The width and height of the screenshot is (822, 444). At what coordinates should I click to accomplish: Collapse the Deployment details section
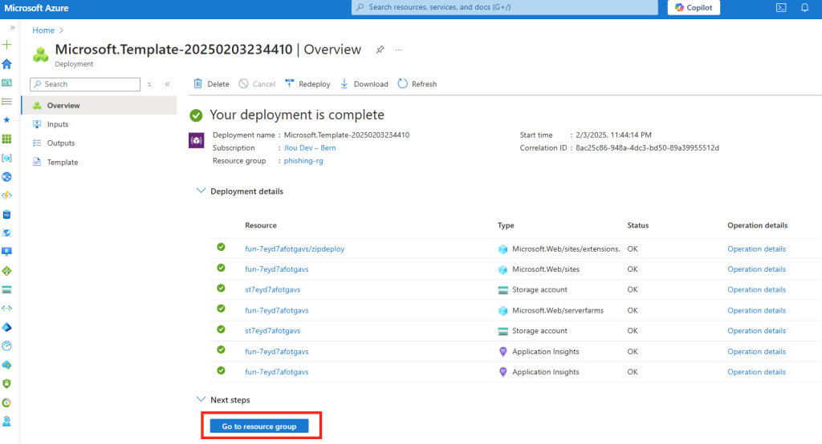(x=201, y=191)
